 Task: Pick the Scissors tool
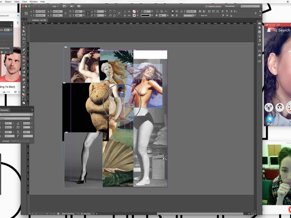point(24,65)
